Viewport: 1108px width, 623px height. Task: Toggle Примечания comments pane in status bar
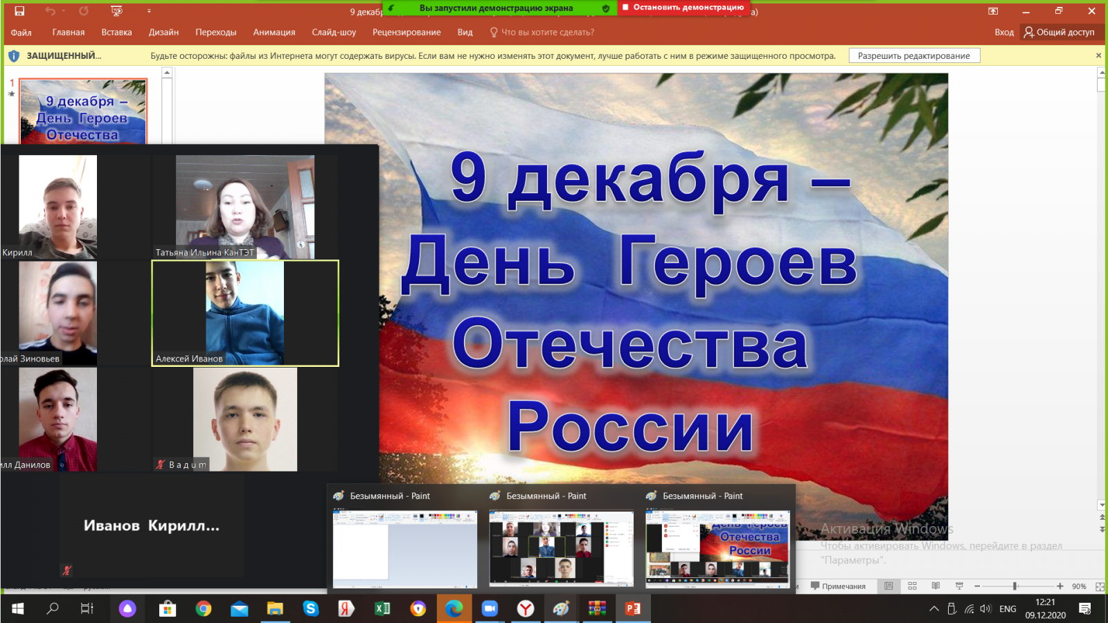[x=838, y=586]
